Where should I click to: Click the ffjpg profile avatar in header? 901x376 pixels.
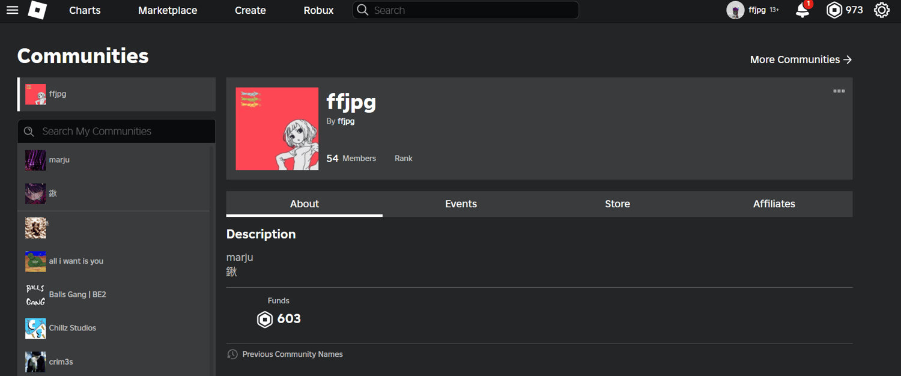pos(735,10)
